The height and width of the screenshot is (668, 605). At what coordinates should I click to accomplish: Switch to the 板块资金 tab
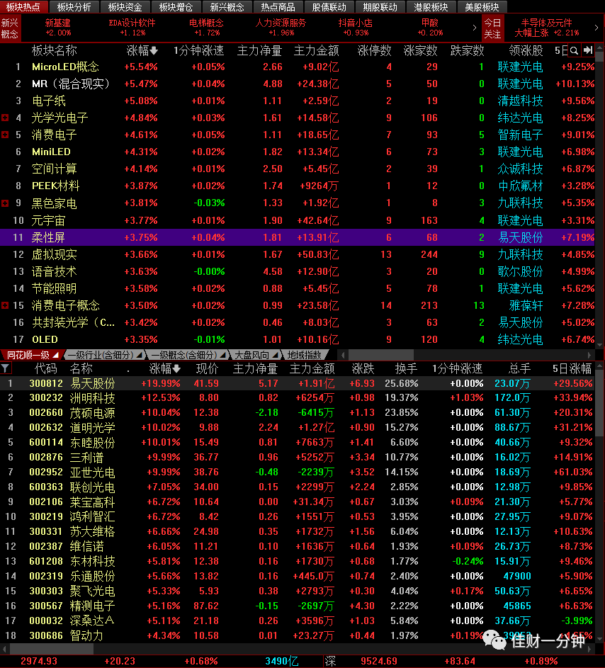tap(125, 7)
